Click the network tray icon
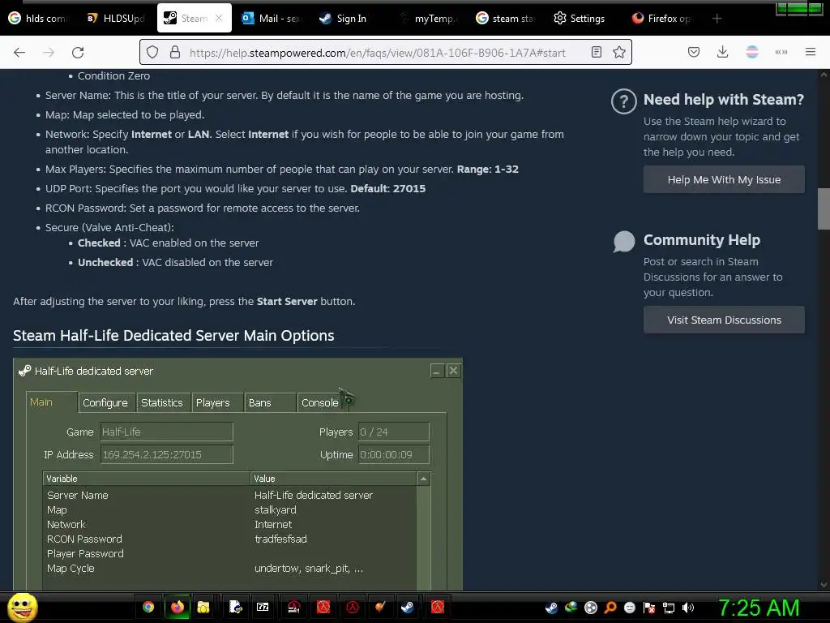The image size is (830, 623). point(669,608)
